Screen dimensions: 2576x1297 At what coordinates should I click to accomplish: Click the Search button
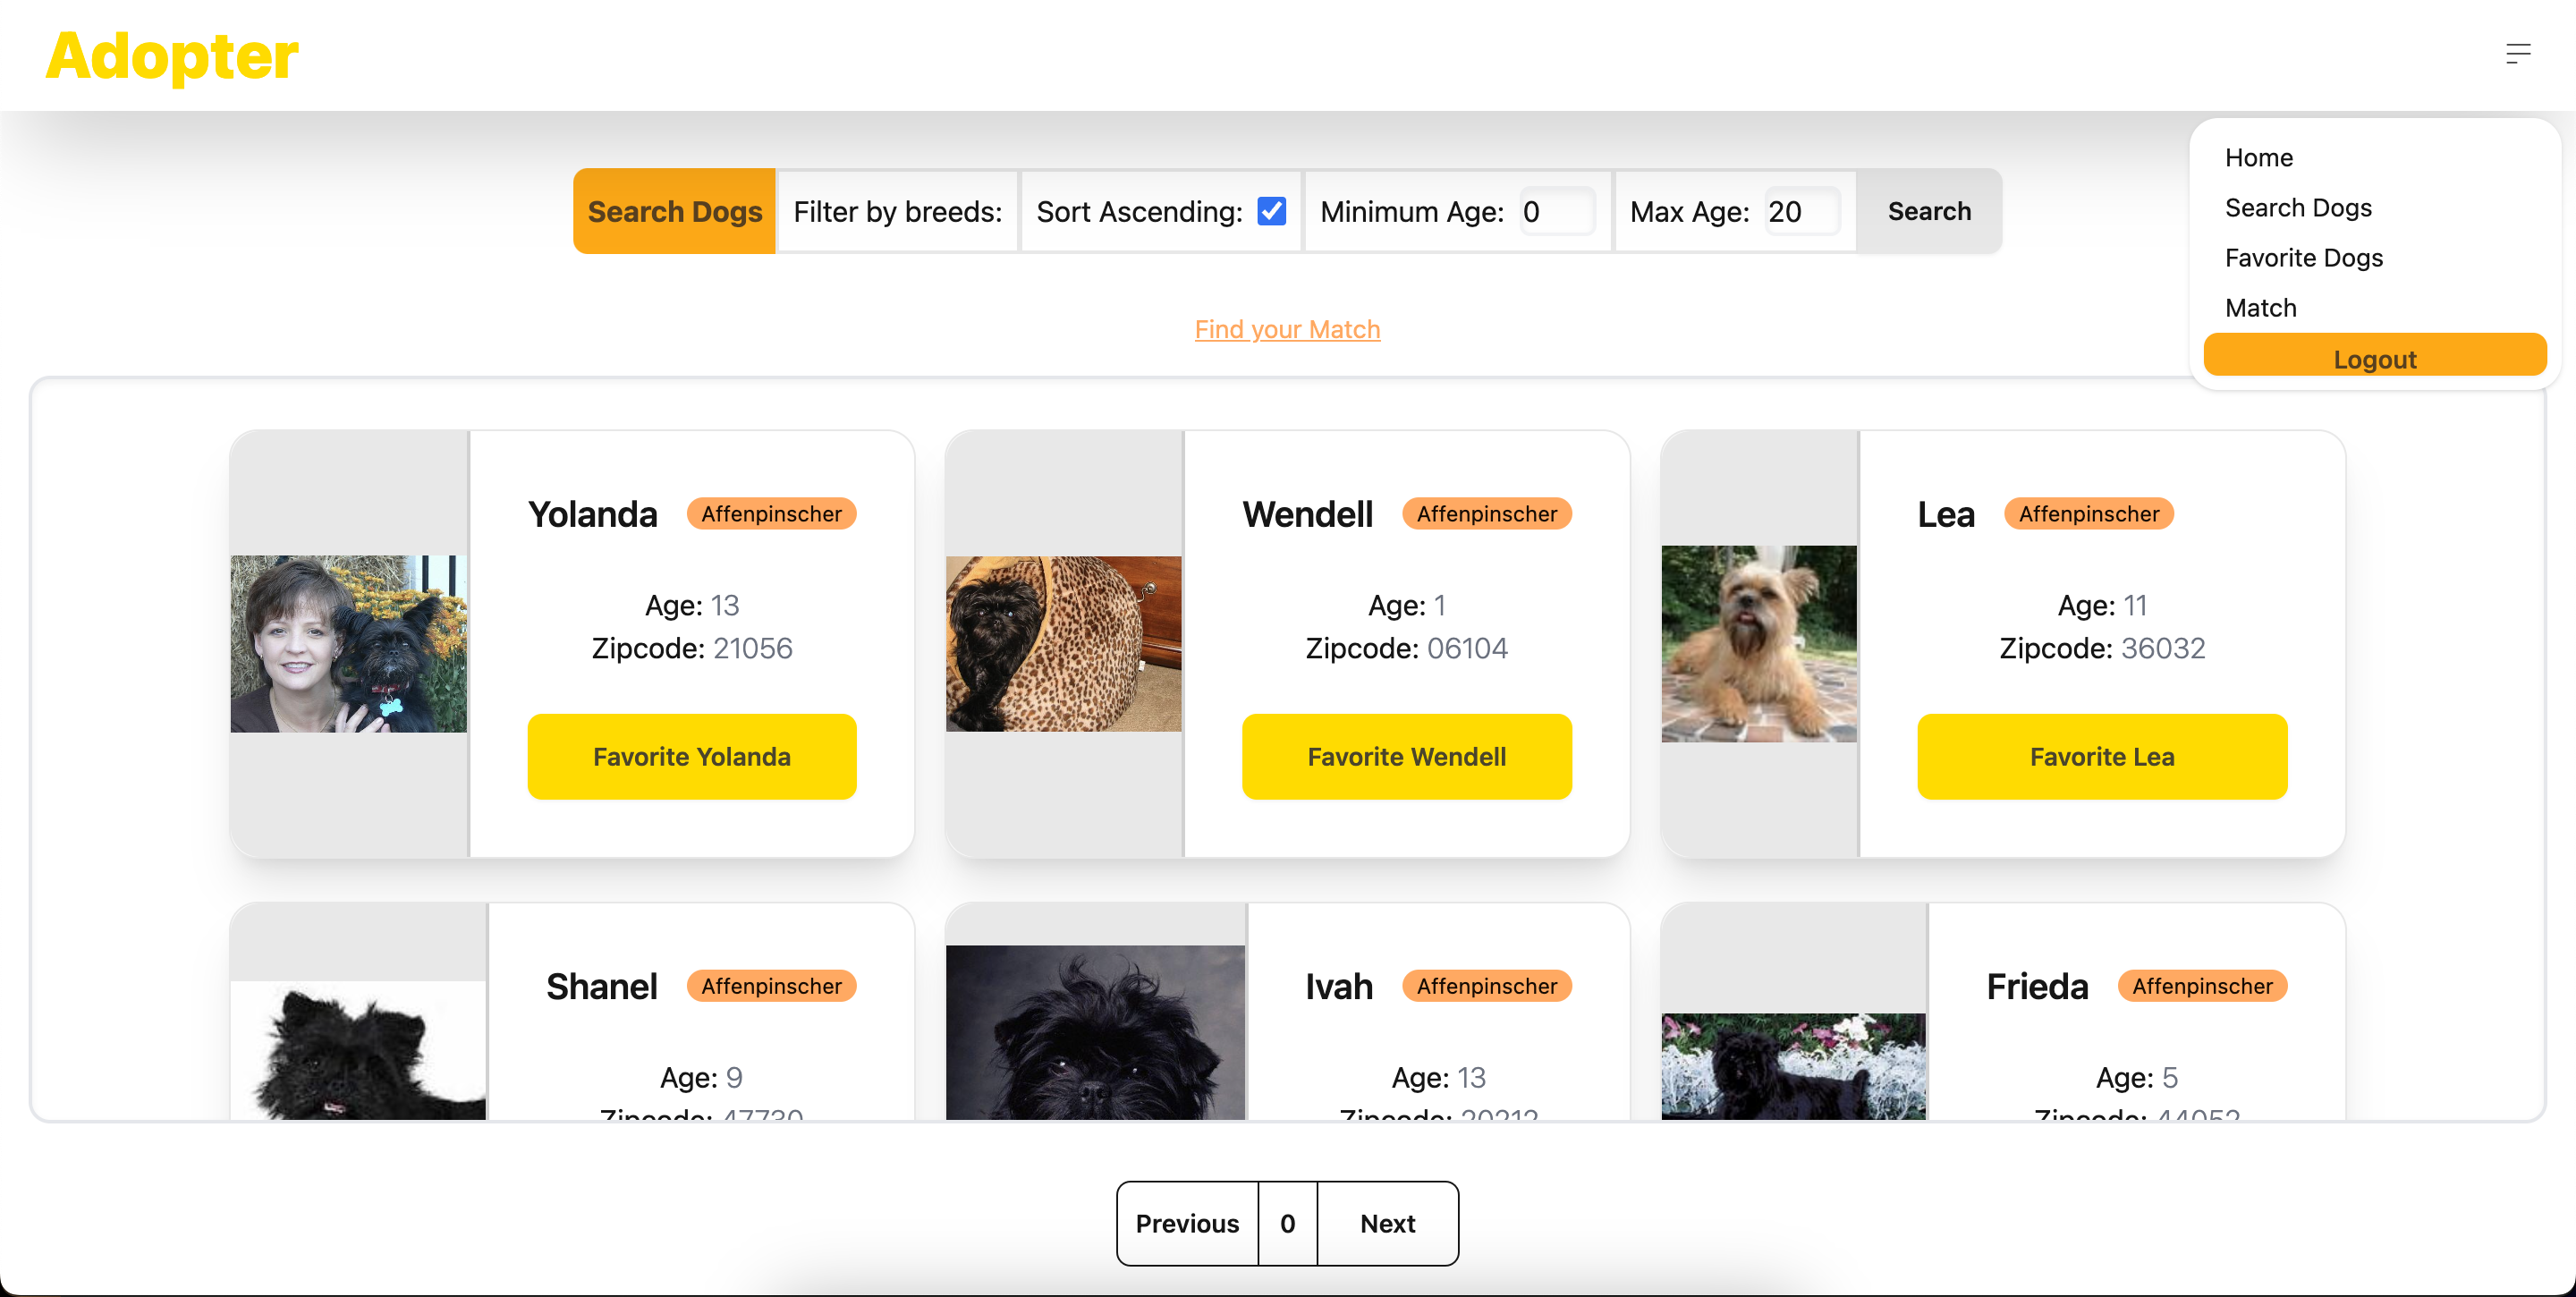tap(1928, 211)
